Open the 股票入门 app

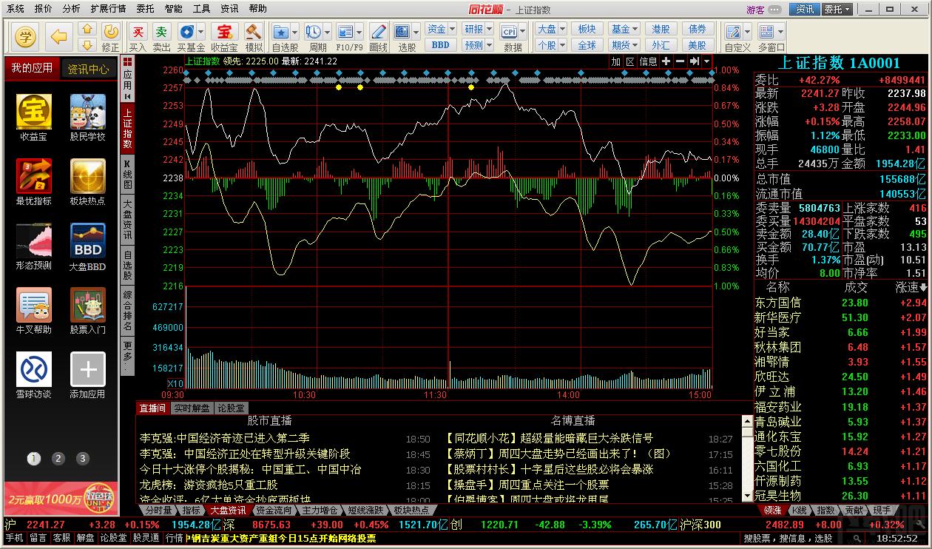[x=88, y=311]
